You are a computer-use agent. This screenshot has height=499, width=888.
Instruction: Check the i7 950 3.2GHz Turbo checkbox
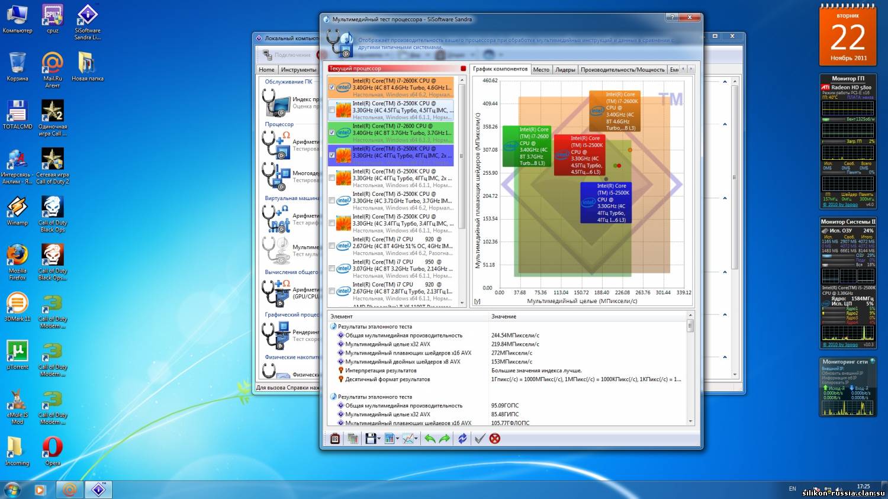[332, 268]
